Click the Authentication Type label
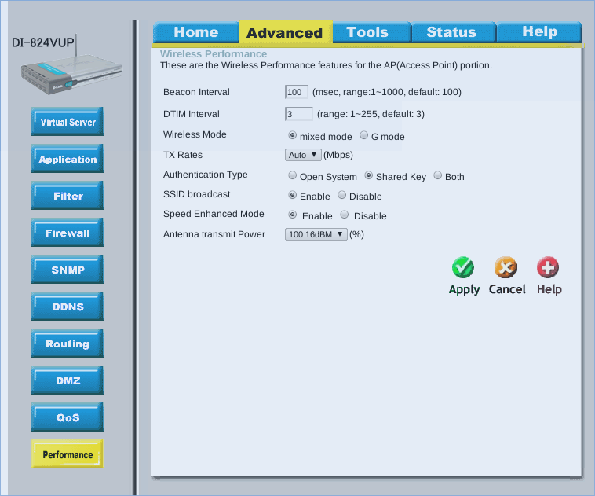 coord(206,175)
